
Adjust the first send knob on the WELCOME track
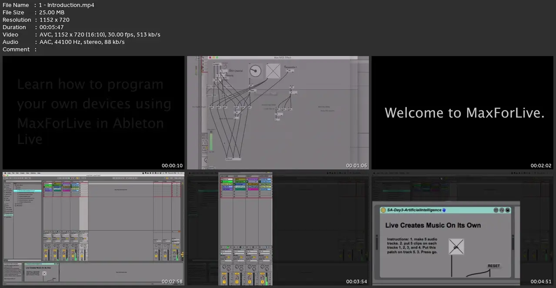pos(224,266)
